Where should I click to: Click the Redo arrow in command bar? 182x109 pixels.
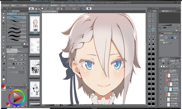(51, 9)
